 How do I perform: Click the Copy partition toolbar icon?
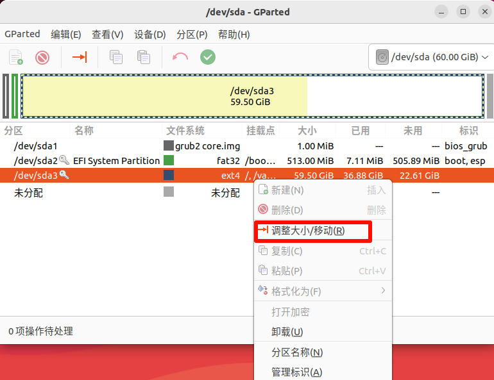coord(116,57)
